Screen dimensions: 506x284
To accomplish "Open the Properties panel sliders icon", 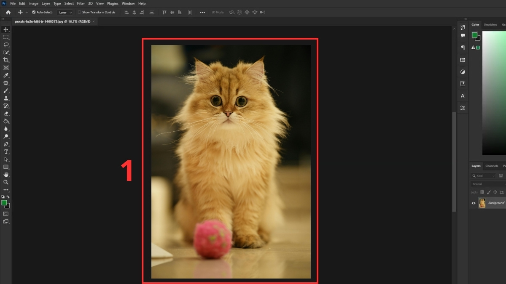I will click(463, 108).
